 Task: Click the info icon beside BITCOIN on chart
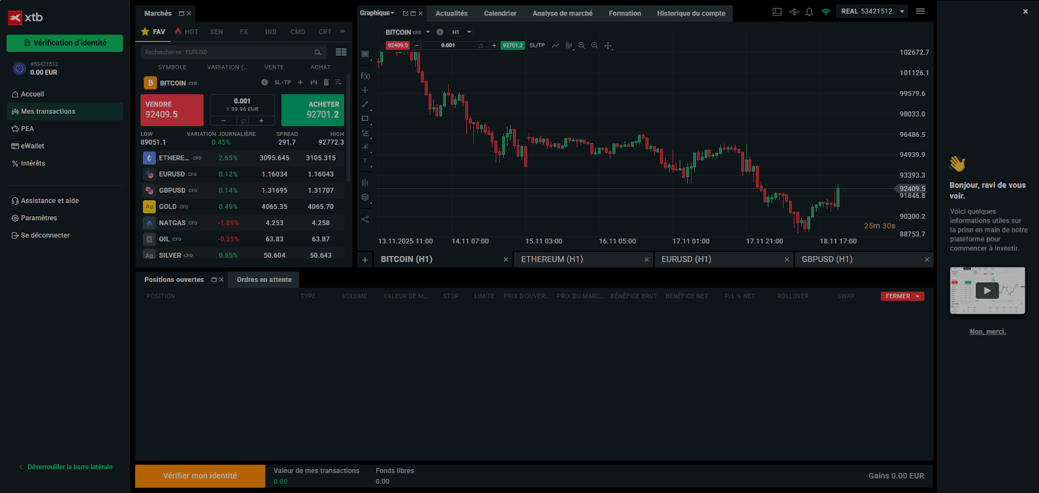click(440, 32)
